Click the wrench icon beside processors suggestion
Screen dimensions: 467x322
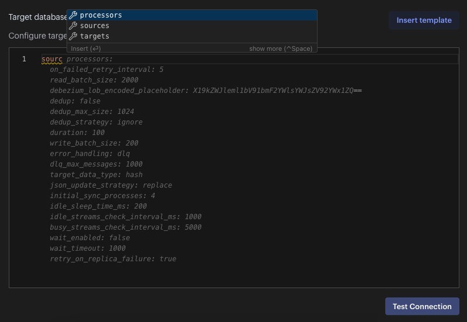73,15
